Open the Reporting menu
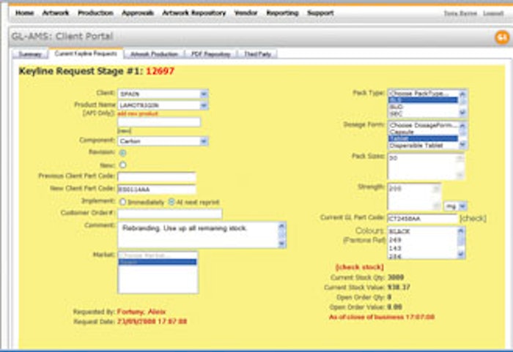Viewport: 513px width, 352px height. tap(282, 13)
